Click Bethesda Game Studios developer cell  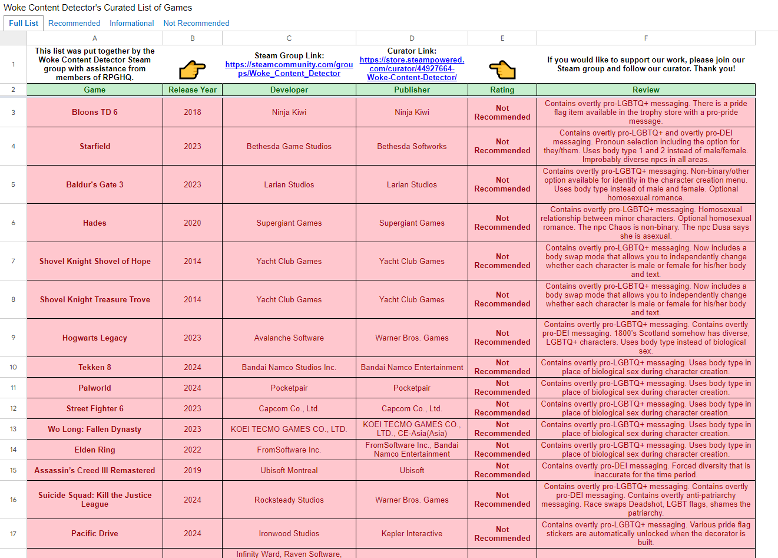tap(289, 146)
